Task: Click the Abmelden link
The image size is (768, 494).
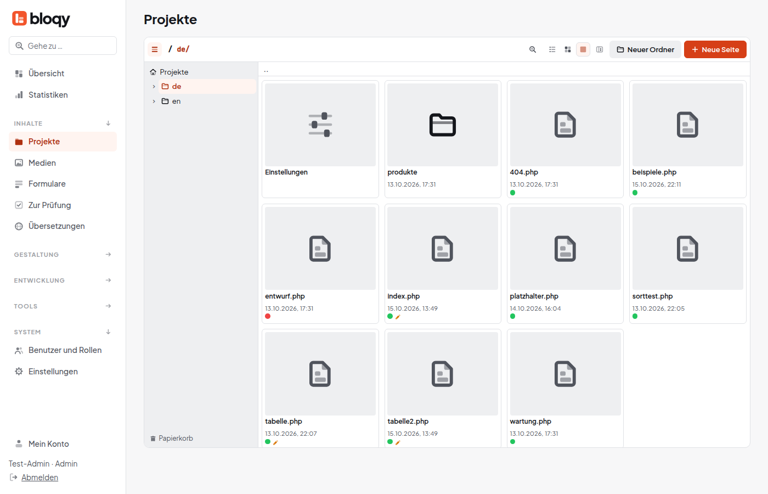Action: click(x=39, y=478)
